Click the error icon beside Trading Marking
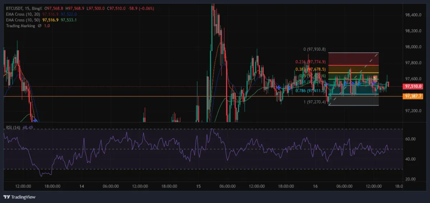Screen dimensions: 430x203 pyautogui.click(x=39, y=26)
